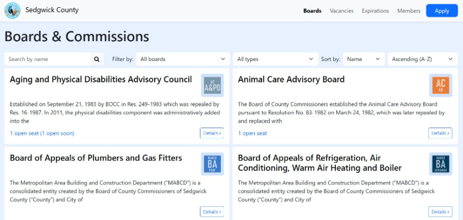This screenshot has height=220, width=463.
Task: Open the Board of Appeals of Plumbers and Gas Fitters title
Action: click(x=96, y=158)
